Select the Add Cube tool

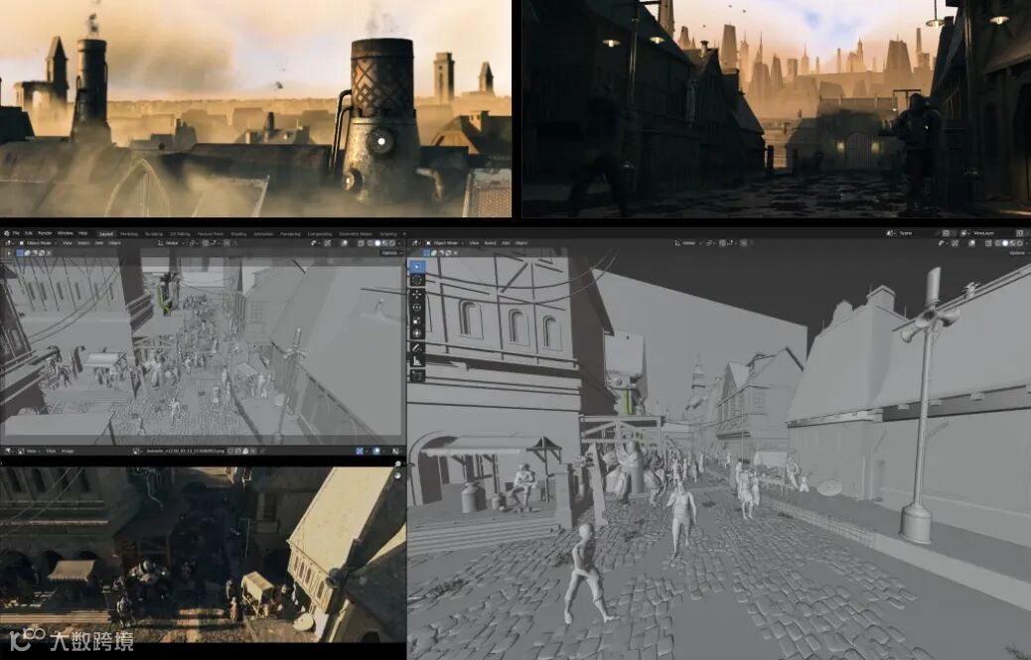click(417, 375)
